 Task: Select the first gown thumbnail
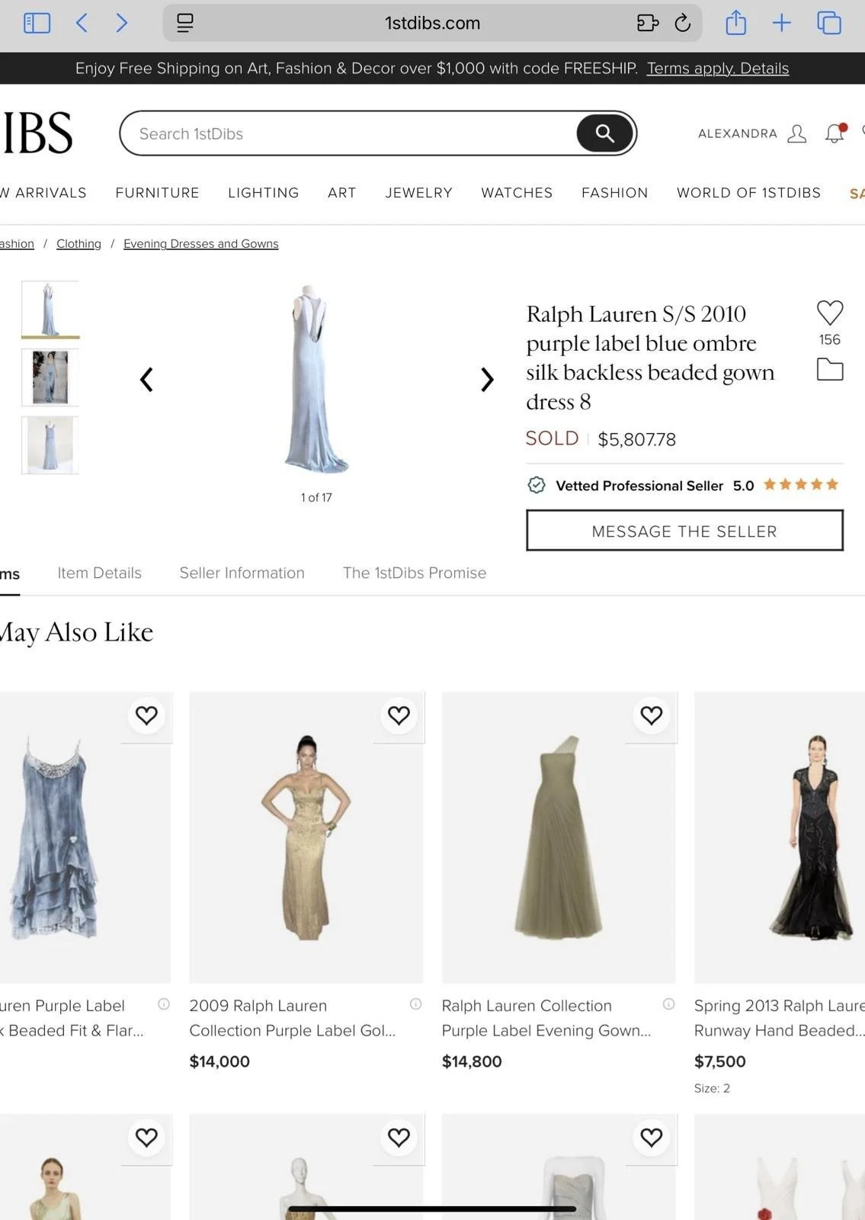(x=50, y=310)
